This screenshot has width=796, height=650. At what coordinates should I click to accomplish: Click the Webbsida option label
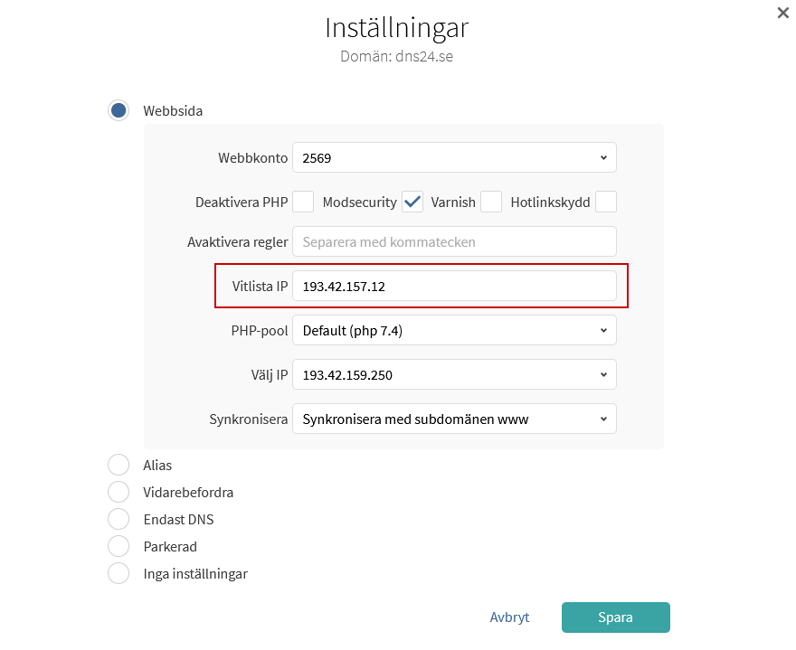[x=173, y=111]
